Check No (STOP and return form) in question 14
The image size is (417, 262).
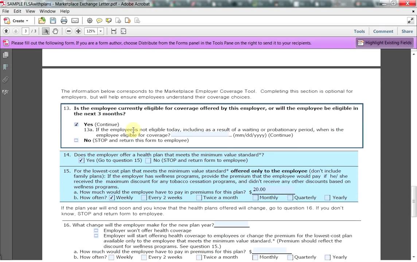tap(148, 160)
